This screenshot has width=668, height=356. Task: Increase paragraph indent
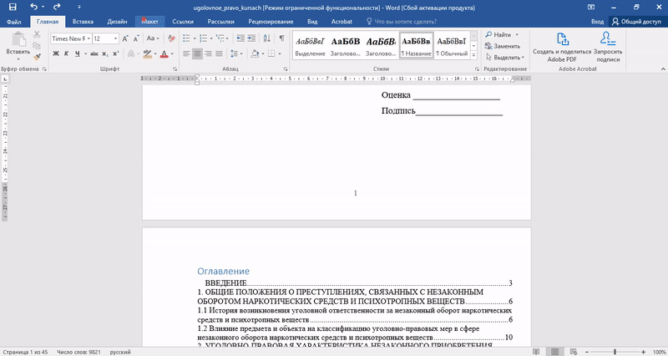tap(251, 38)
